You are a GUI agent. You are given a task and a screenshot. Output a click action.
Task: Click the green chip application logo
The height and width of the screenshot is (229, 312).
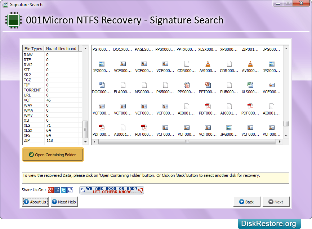tap(14, 20)
